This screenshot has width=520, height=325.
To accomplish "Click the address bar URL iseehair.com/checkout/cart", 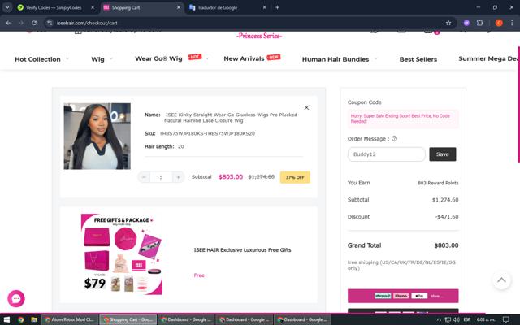I will click(x=87, y=23).
